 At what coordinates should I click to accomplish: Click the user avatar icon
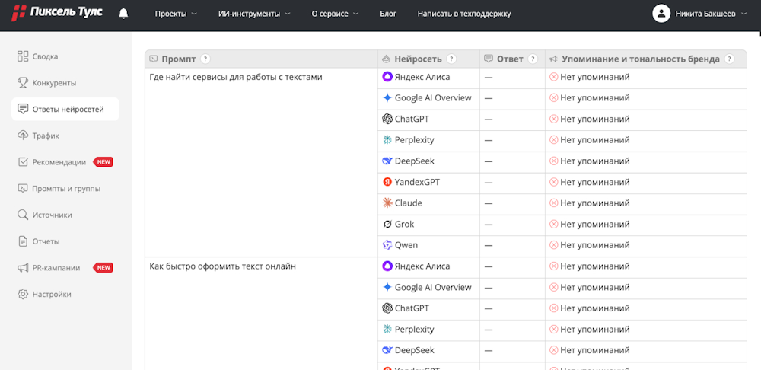click(661, 14)
